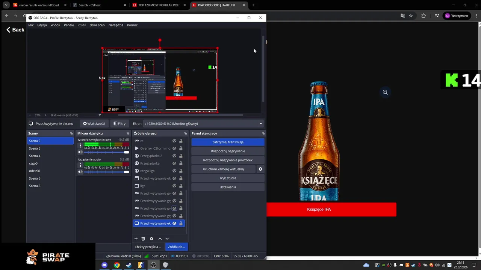
Task: Open Steam from the taskbar
Action: pyautogui.click(x=129, y=265)
